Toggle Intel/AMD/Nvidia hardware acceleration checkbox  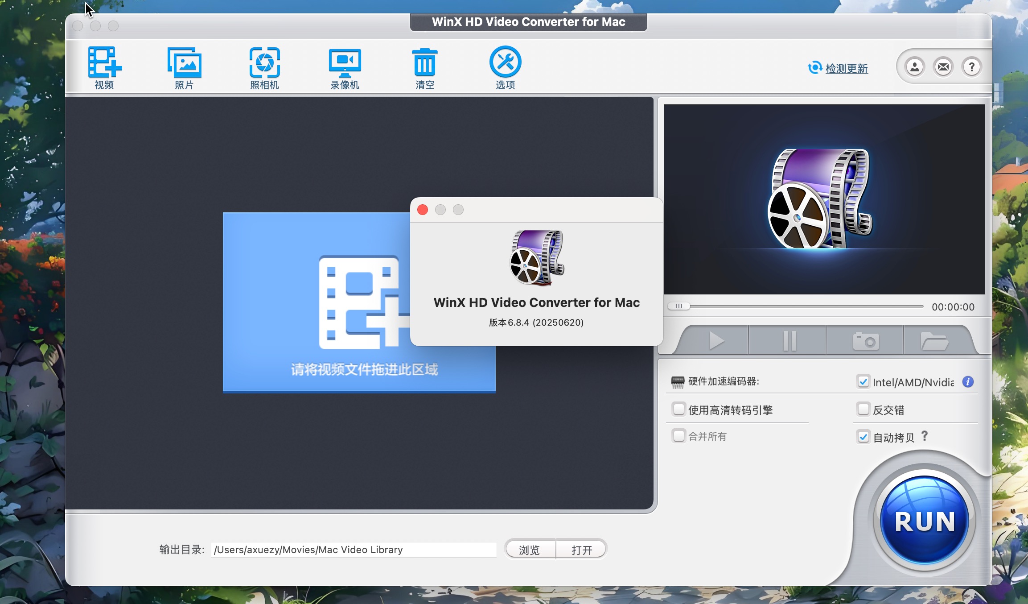863,382
